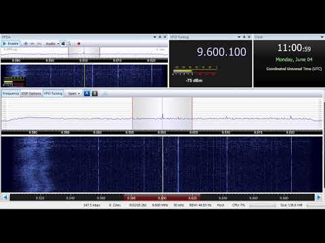Click the left scroll arrow of band navigator
The height and width of the screenshot is (243, 325).
pyautogui.click(x=5, y=197)
